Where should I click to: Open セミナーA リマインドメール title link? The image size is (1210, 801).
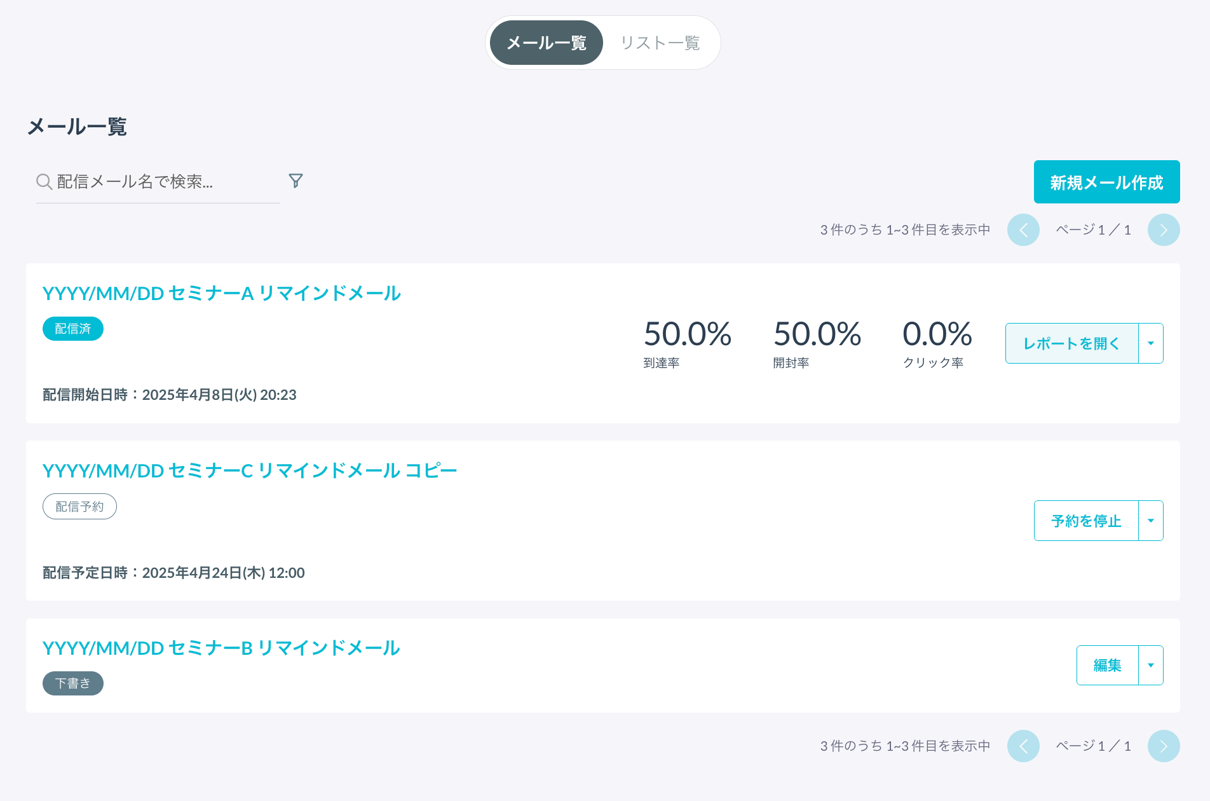[x=221, y=293]
